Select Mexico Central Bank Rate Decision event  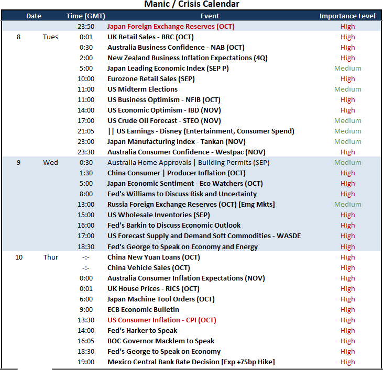click(x=191, y=362)
